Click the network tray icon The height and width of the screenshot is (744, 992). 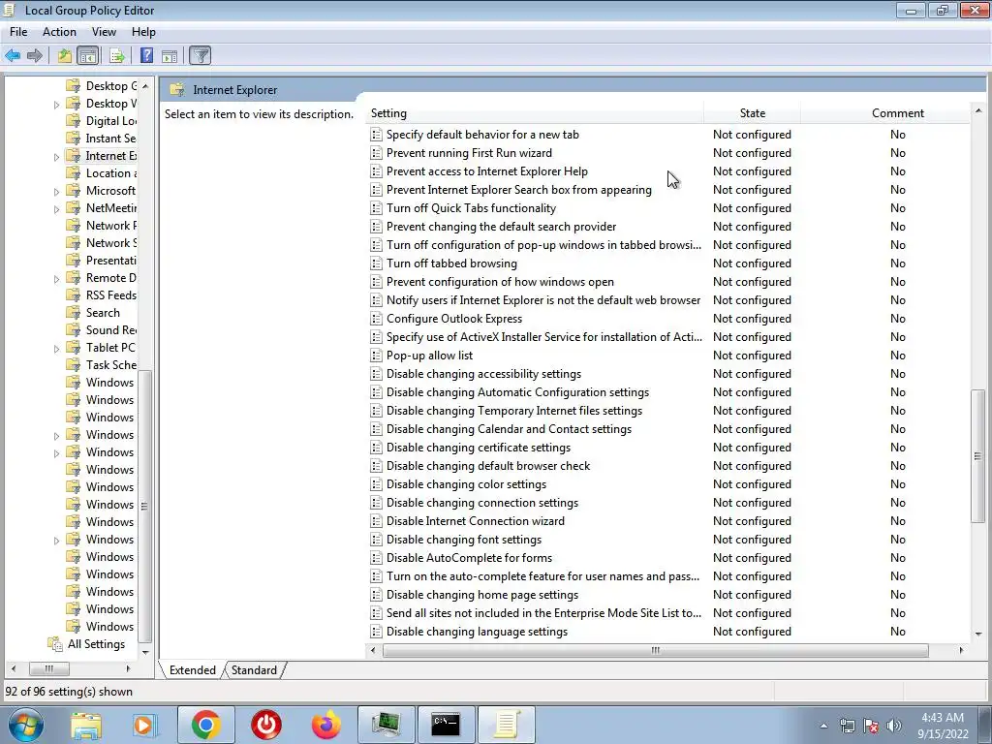tap(847, 726)
